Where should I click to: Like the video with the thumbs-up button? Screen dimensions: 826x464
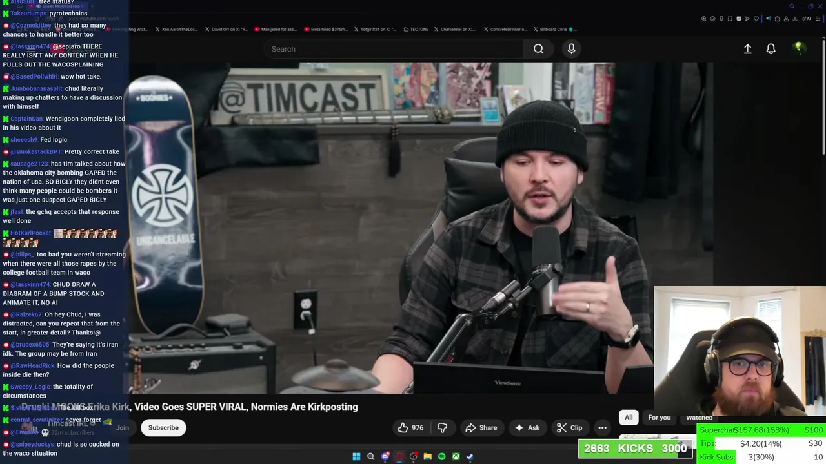click(410, 427)
